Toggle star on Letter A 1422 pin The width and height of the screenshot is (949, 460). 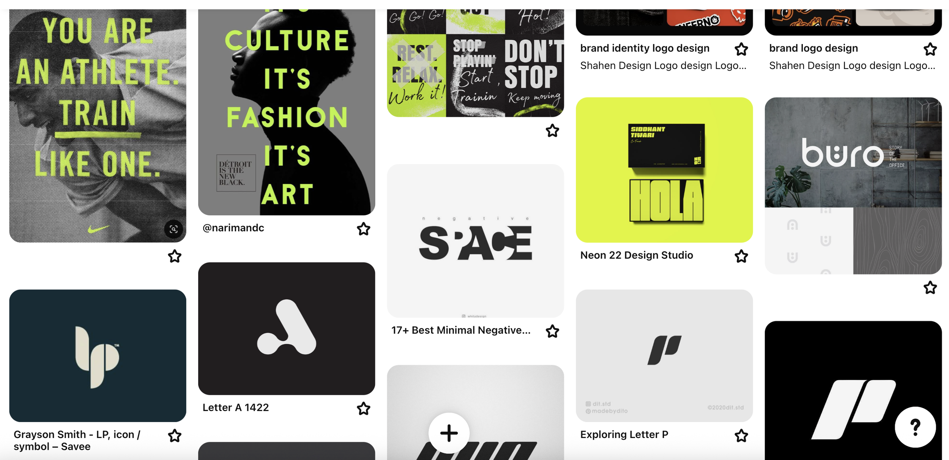click(363, 408)
